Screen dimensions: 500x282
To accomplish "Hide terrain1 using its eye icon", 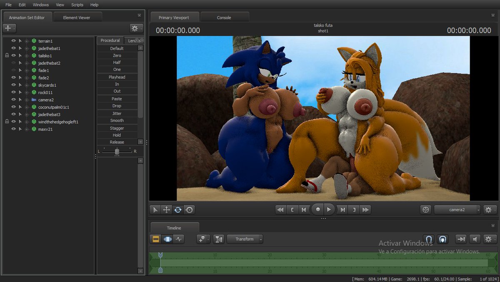I will tap(13, 41).
